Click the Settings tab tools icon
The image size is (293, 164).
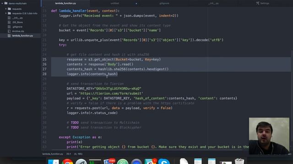tap(258, 3)
